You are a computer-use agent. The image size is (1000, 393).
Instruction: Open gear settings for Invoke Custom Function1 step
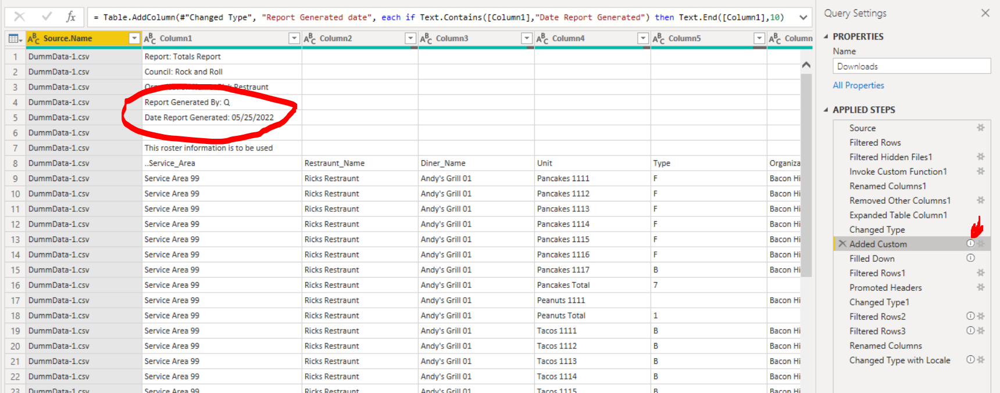[981, 171]
